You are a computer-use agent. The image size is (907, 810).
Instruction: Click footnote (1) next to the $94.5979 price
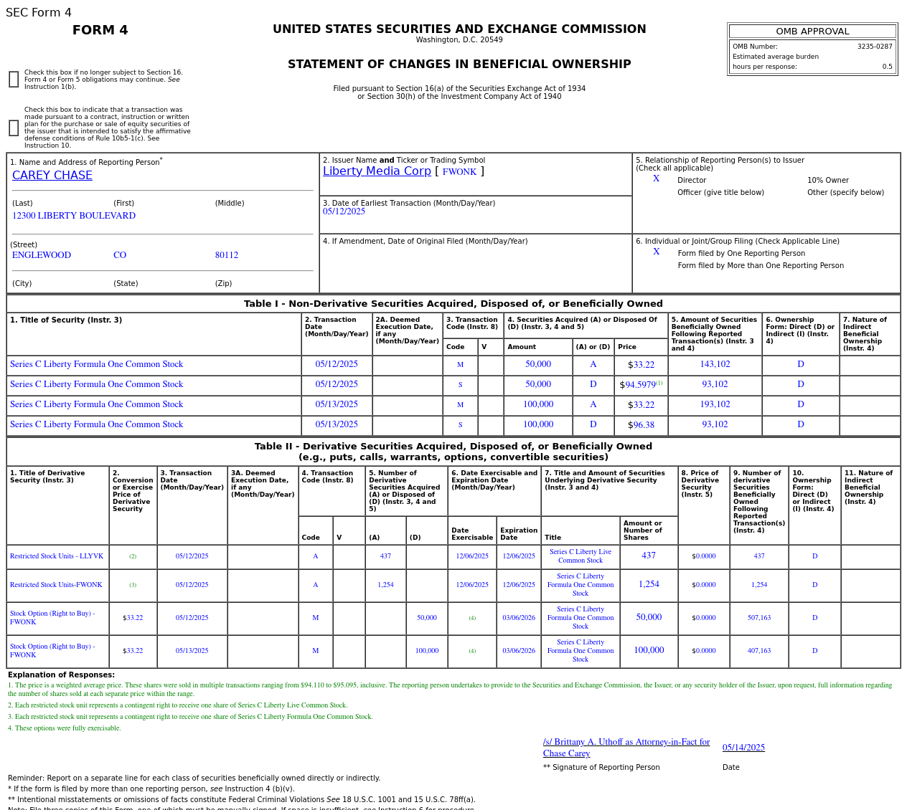pyautogui.click(x=659, y=383)
